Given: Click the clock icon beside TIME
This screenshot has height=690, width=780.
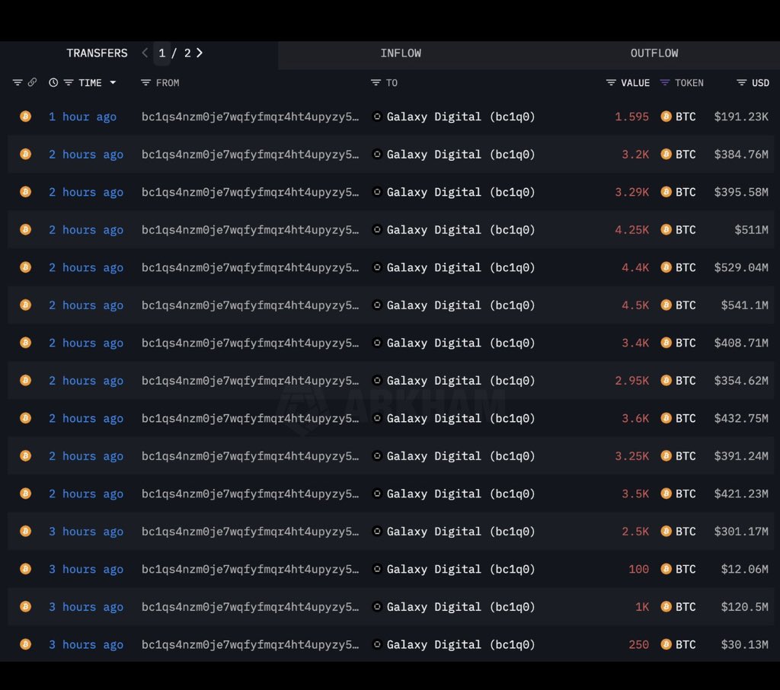Looking at the screenshot, I should (x=53, y=82).
